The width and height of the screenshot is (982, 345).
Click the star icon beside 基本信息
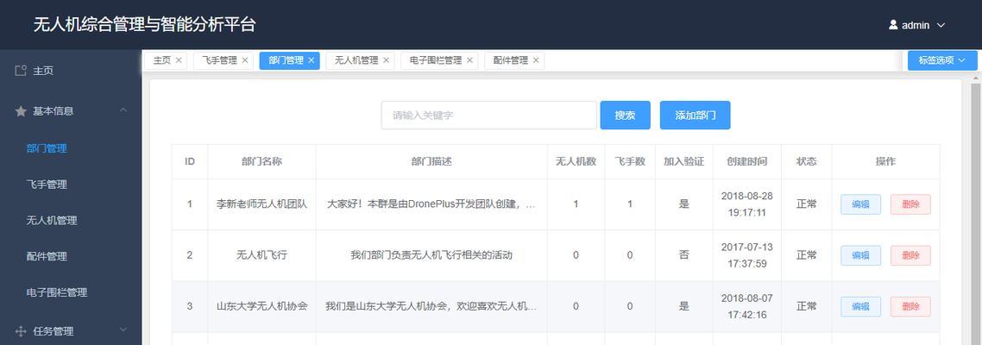(x=21, y=110)
